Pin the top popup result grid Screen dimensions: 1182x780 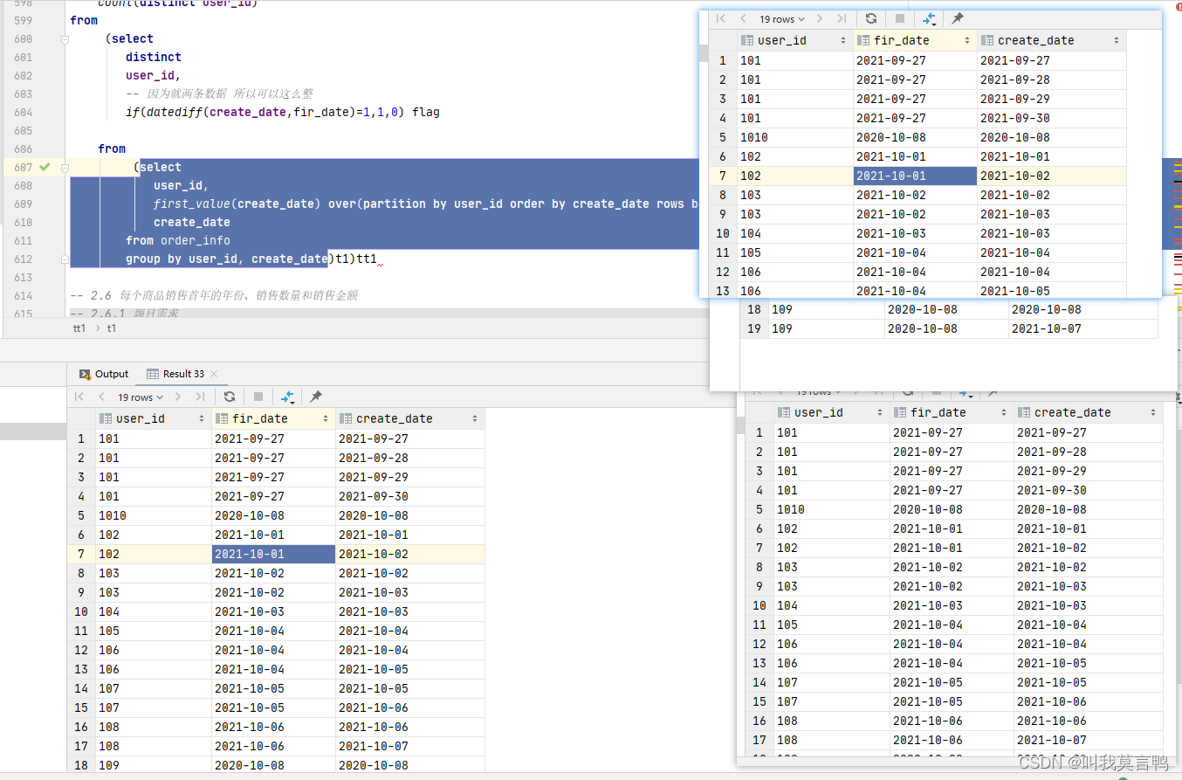pyautogui.click(x=958, y=18)
